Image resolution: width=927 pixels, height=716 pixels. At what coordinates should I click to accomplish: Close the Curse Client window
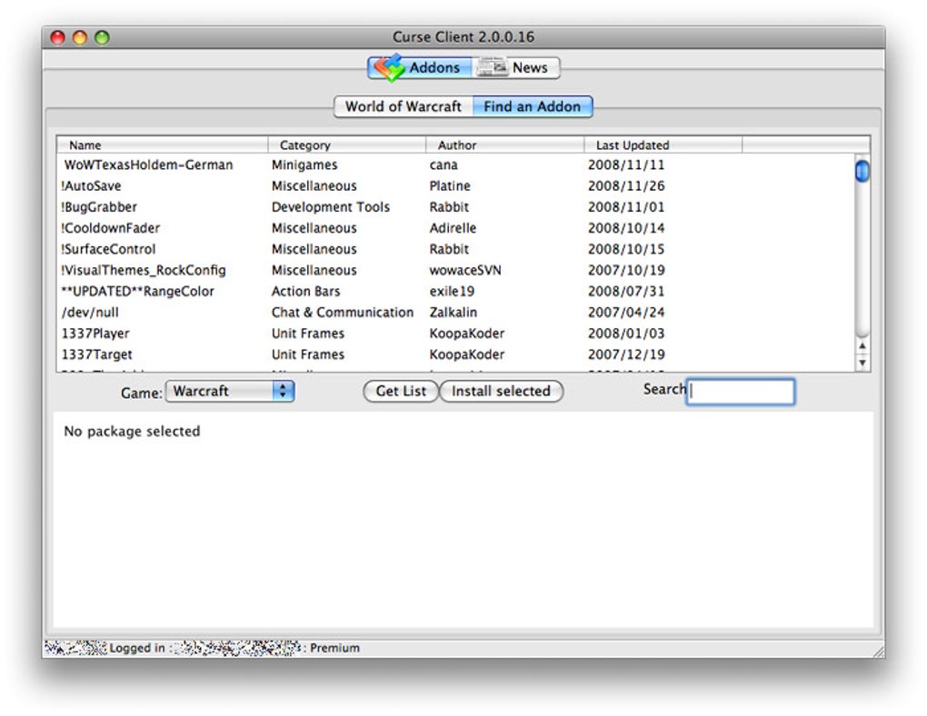click(x=57, y=37)
